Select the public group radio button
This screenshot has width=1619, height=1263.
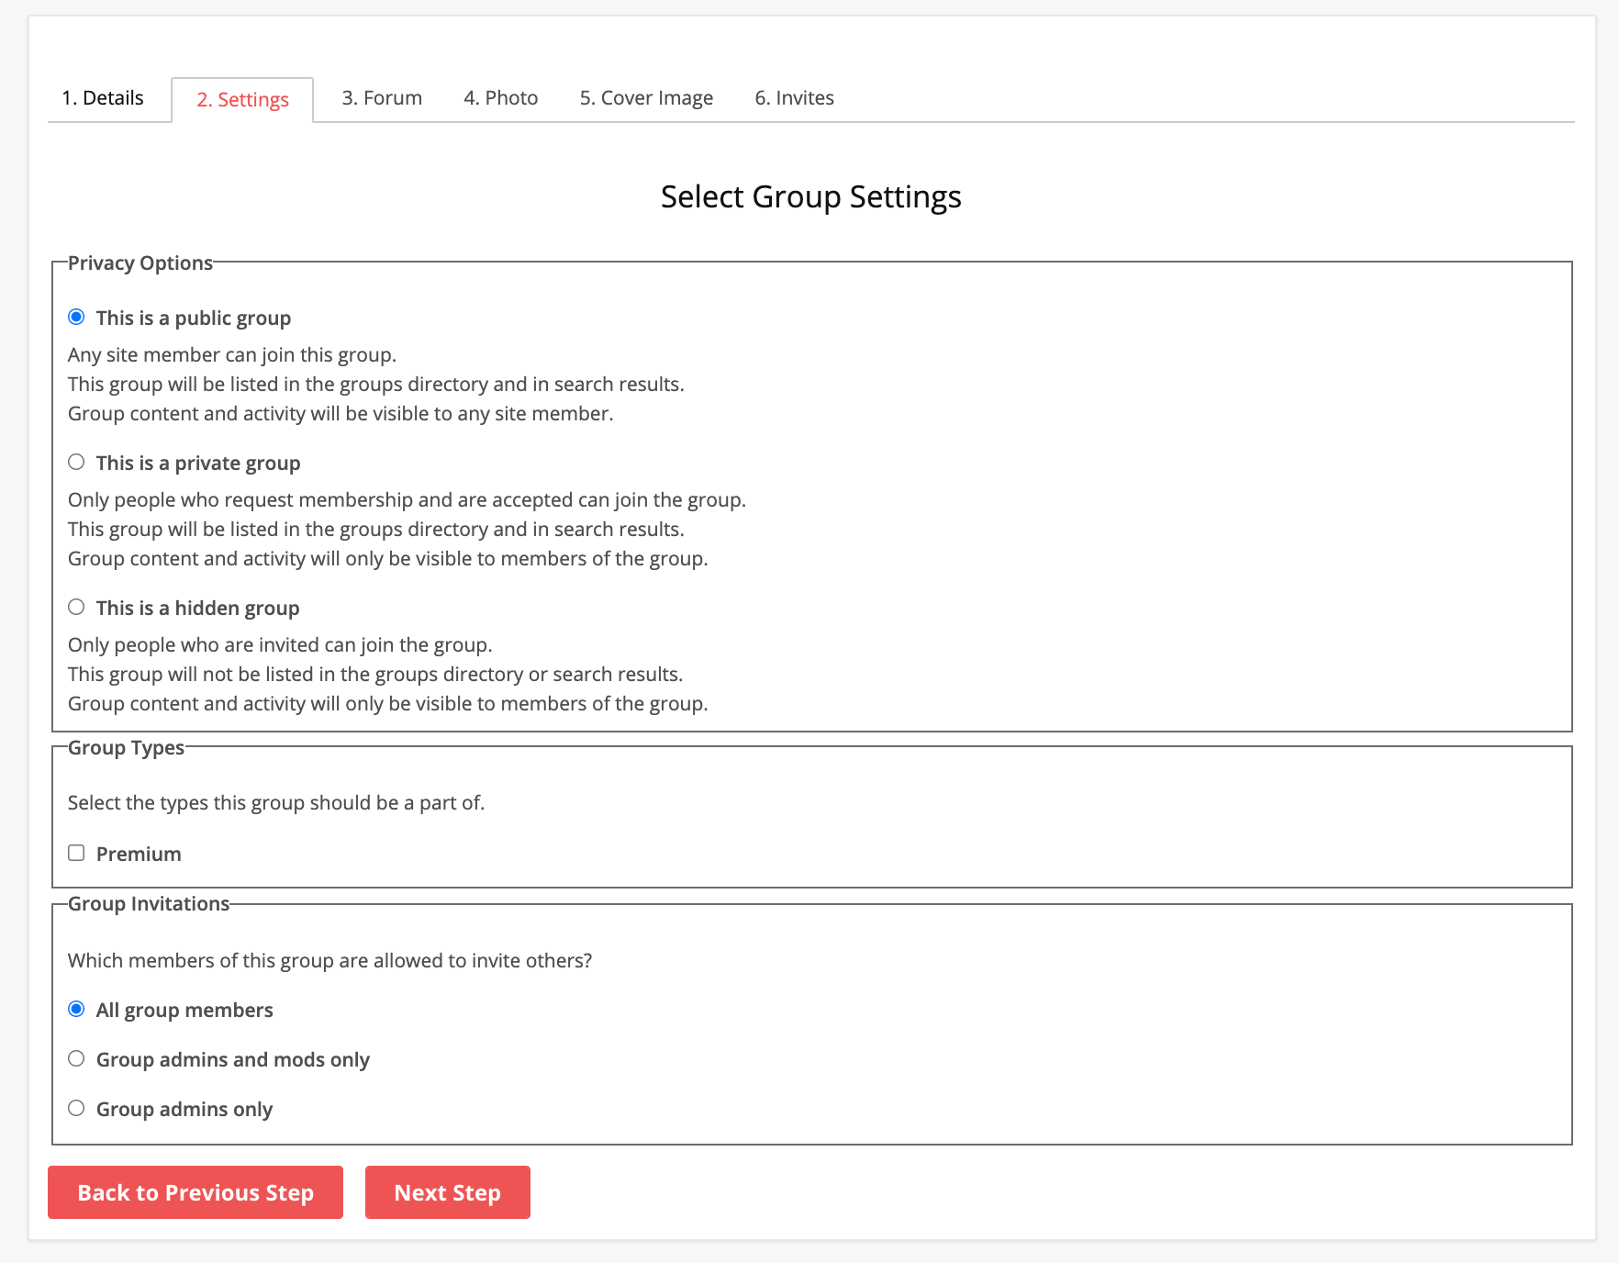coord(76,317)
